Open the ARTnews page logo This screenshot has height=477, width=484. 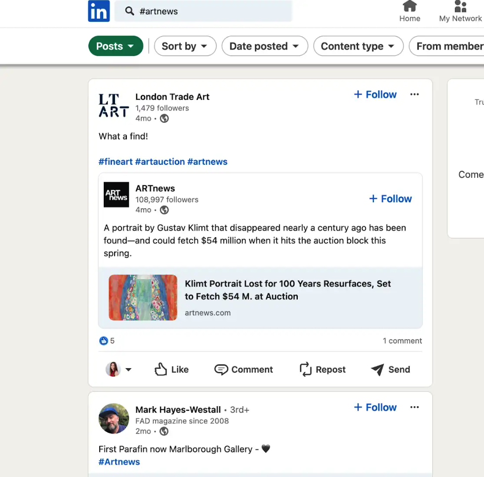pos(116,194)
